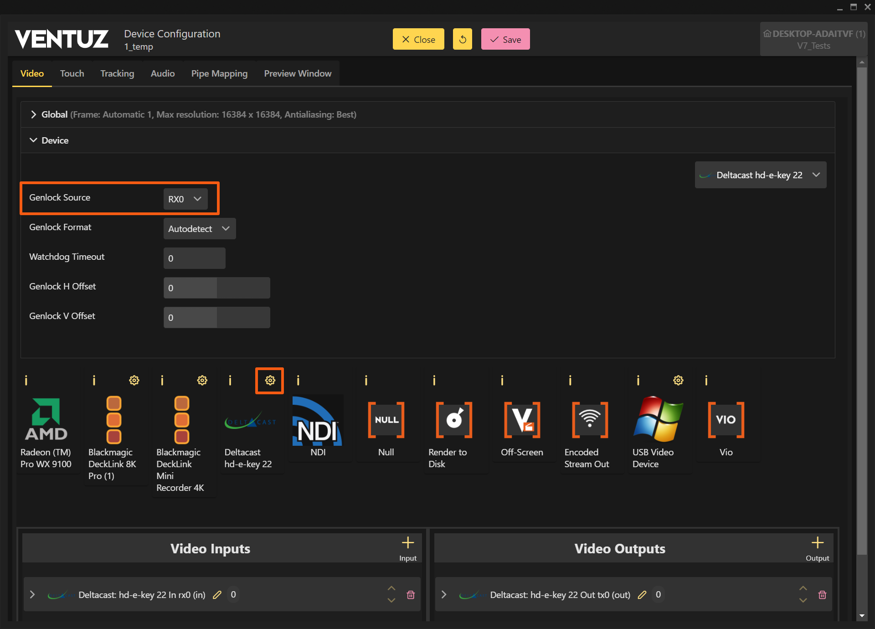Switch to the Pipe Mapping tab
This screenshot has width=875, height=629.
219,73
